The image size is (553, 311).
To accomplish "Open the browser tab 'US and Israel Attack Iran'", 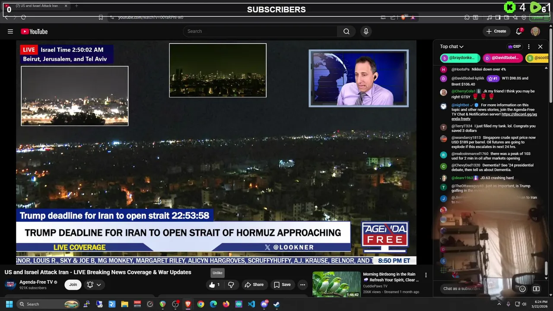I will coord(36,6).
